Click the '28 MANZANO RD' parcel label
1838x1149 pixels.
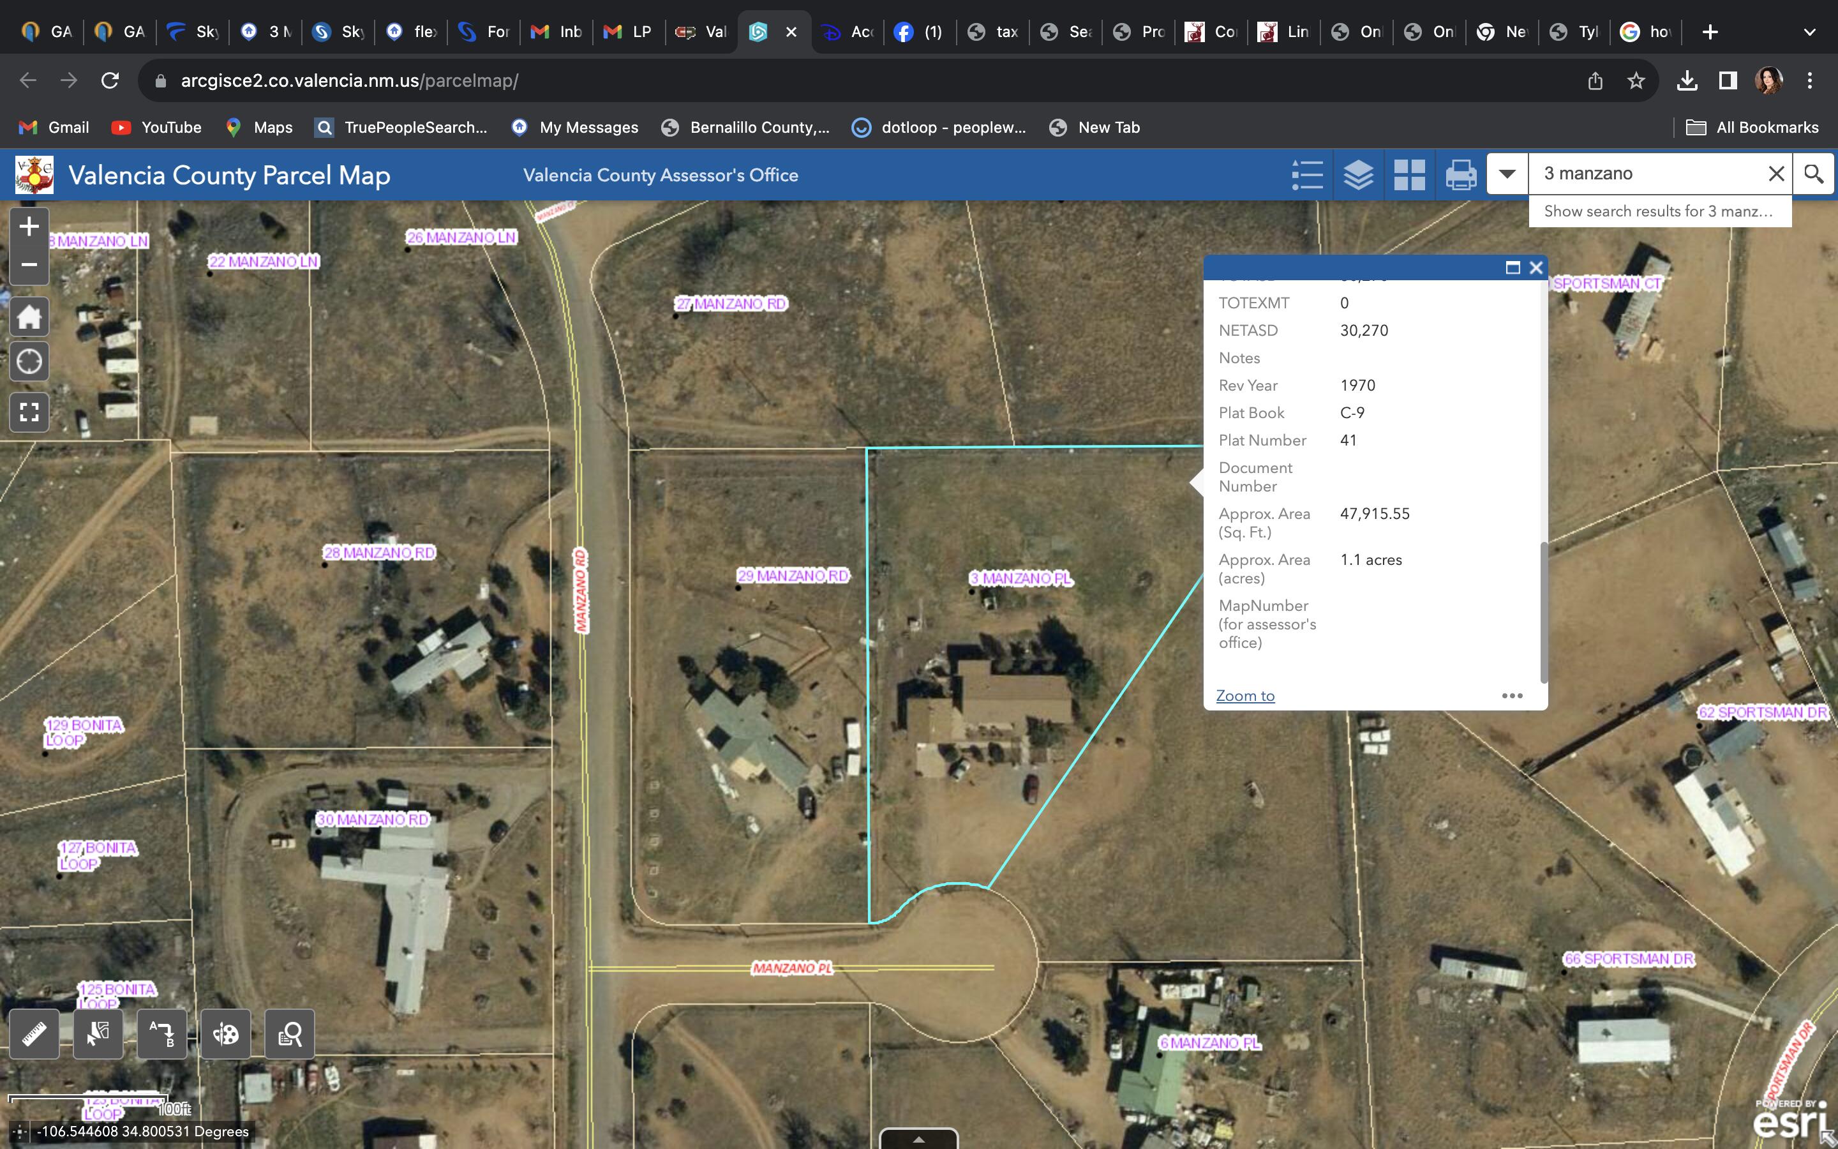[380, 552]
